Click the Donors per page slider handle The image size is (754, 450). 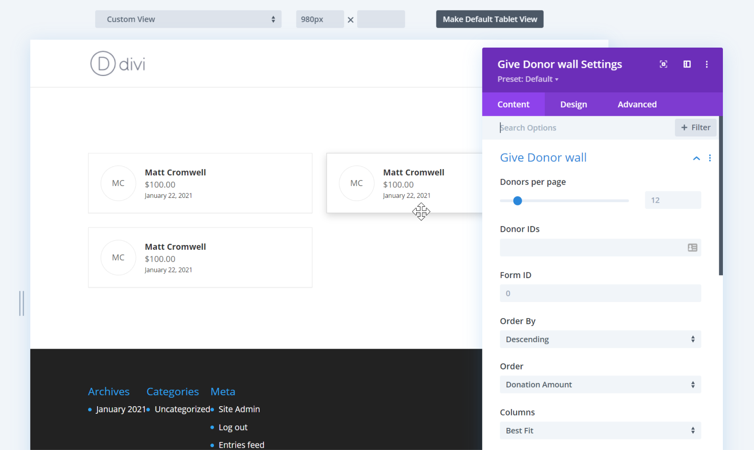click(517, 201)
